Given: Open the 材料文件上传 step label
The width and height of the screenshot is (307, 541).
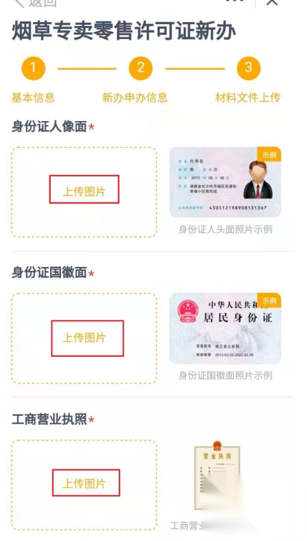Looking at the screenshot, I should click(x=248, y=98).
